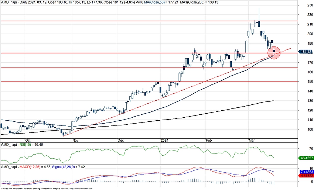Click the 160 price axis label
This screenshot has height=190, width=314.
(x=310, y=72)
